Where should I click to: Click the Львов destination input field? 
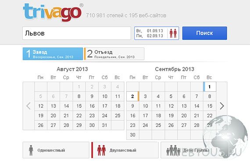[77, 33]
